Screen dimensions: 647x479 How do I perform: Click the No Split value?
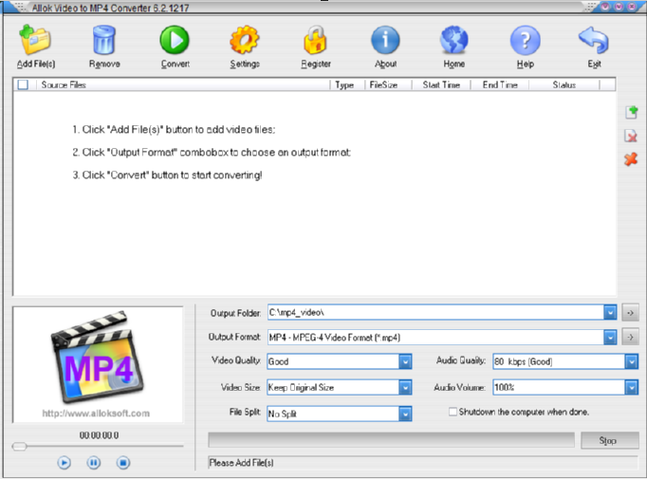point(283,414)
